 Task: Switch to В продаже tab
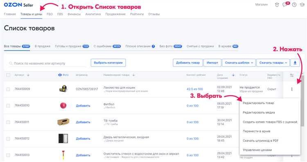click(x=43, y=46)
